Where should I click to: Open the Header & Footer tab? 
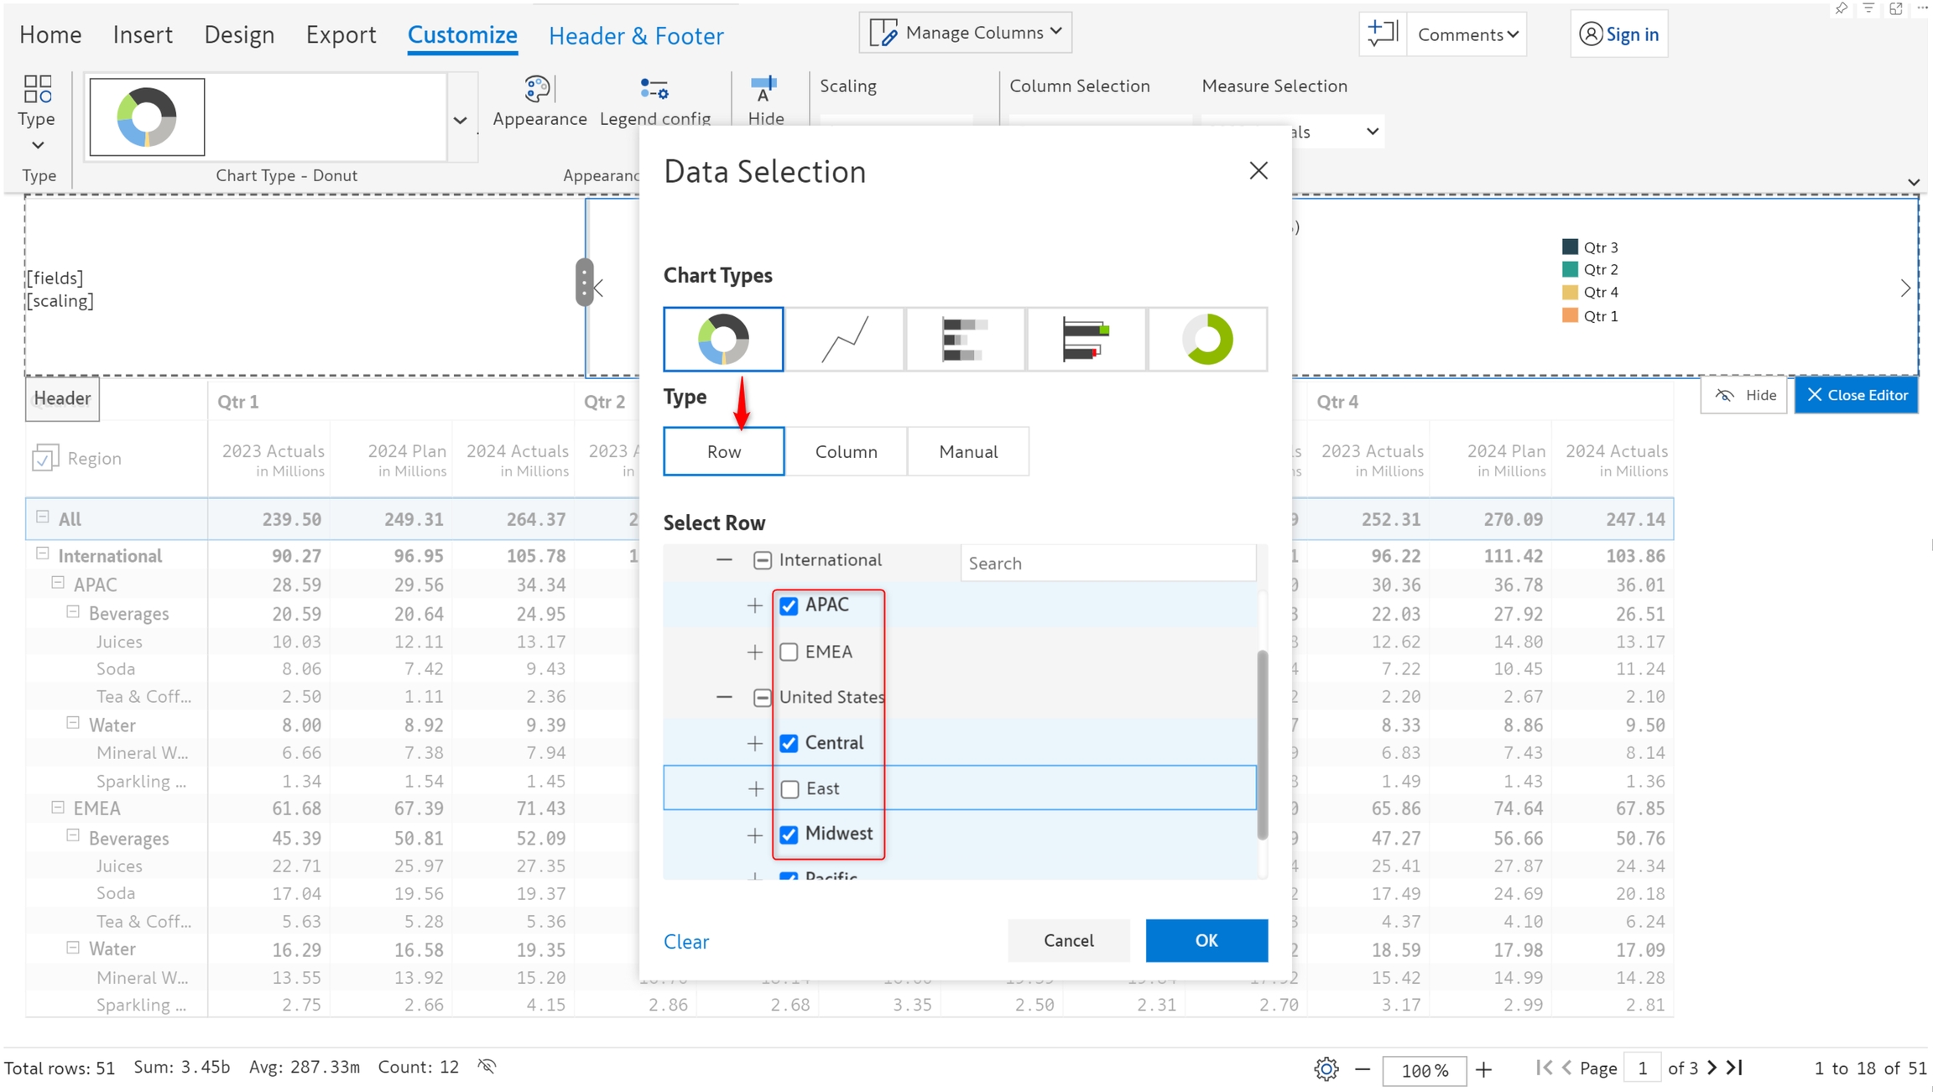pos(636,35)
